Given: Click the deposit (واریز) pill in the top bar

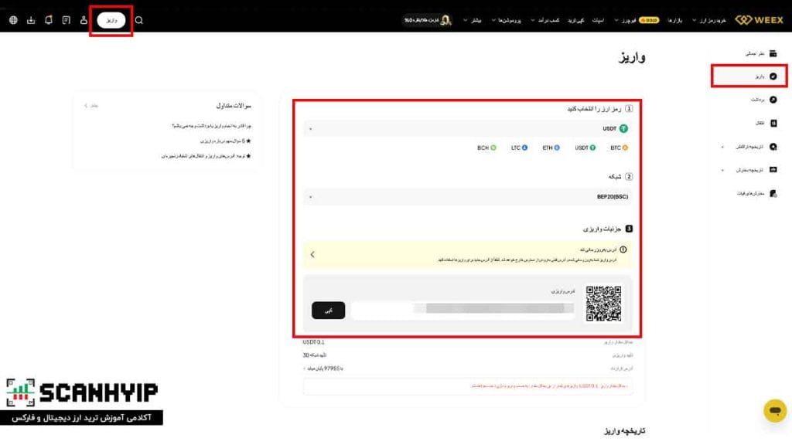Looking at the screenshot, I should [111, 20].
